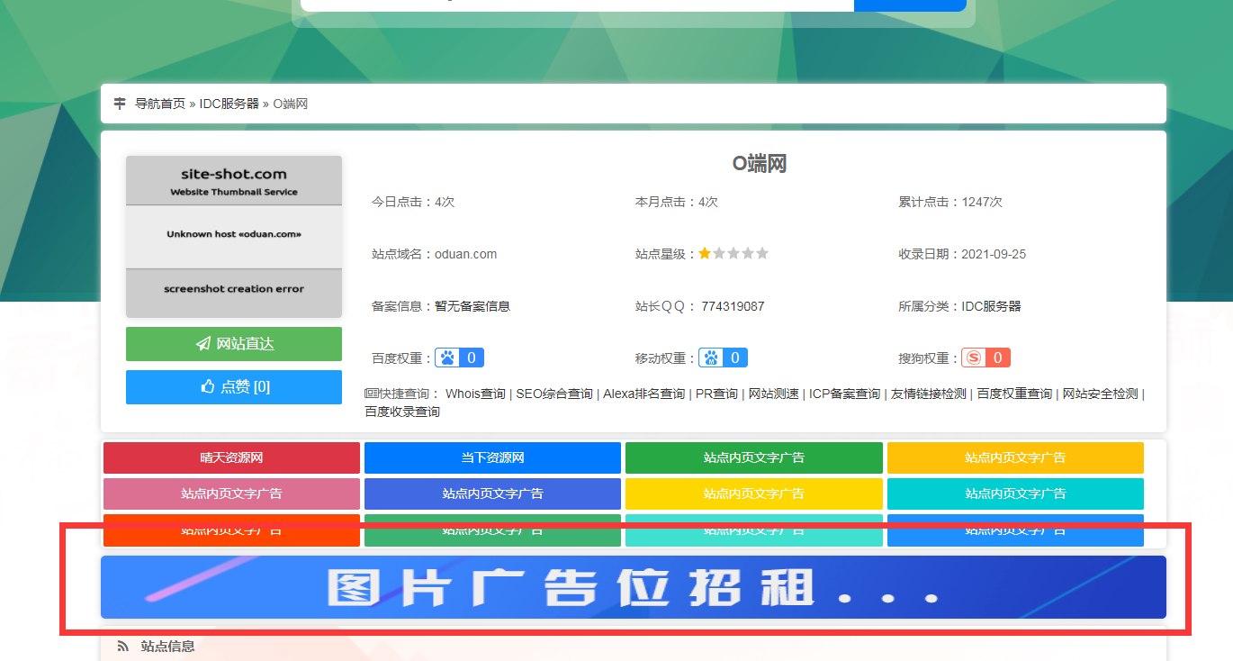Click the navigation signpost icon in breadcrumb
Viewport: 1233px width, 661px height.
click(x=120, y=104)
